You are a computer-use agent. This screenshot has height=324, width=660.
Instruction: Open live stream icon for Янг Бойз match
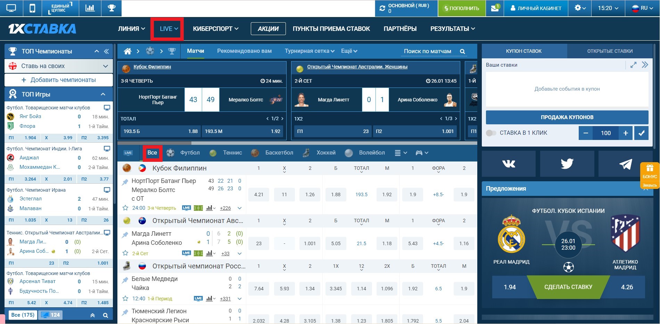pos(107,108)
